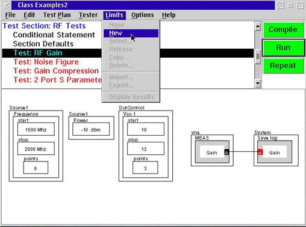The height and width of the screenshot is (227, 306).
Task: Click the green Compile button
Action: (283, 29)
